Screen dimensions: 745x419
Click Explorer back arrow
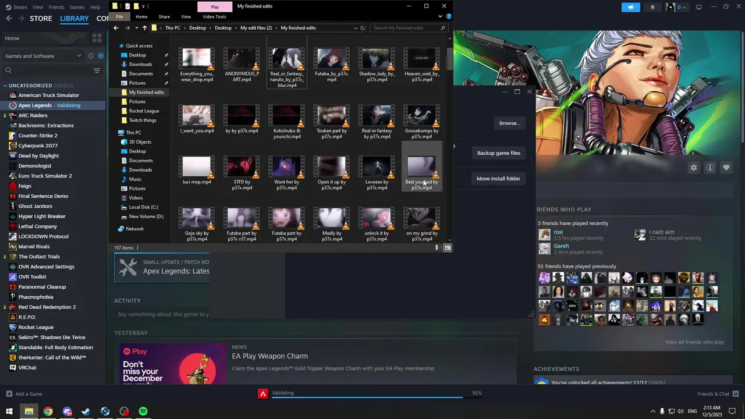point(116,28)
